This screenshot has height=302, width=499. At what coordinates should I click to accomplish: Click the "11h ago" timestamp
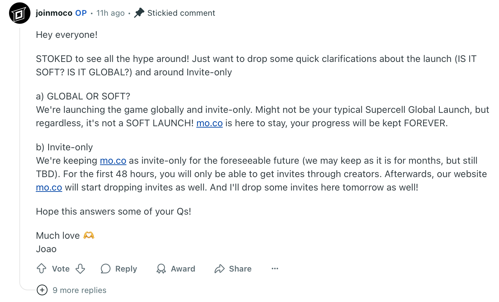tap(110, 13)
